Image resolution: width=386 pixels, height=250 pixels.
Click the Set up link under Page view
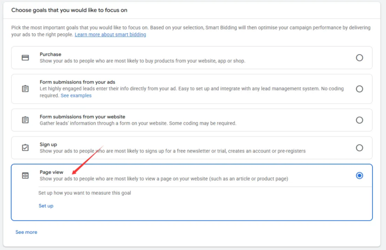[46, 206]
